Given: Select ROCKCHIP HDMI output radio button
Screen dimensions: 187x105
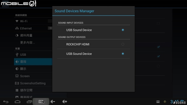Looking at the screenshot, I should pyautogui.click(x=123, y=44).
